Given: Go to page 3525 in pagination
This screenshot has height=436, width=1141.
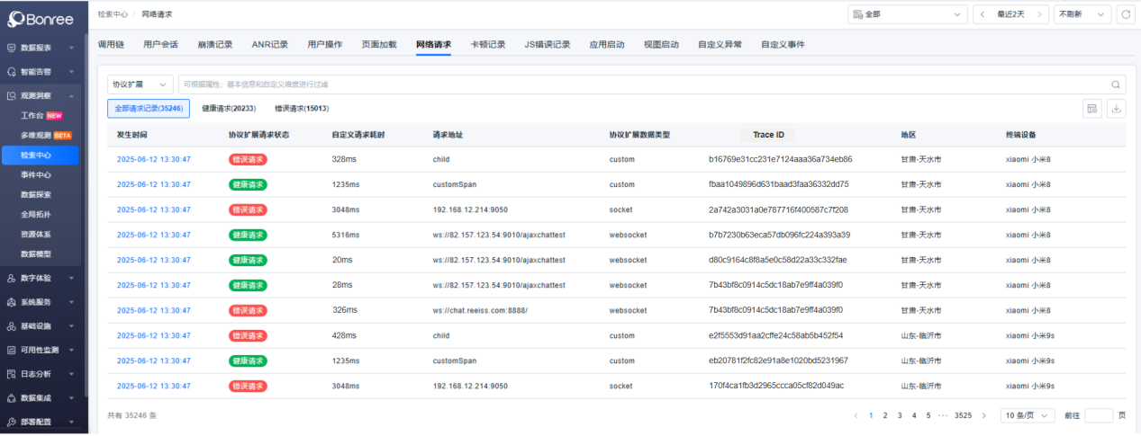Looking at the screenshot, I should 963,415.
